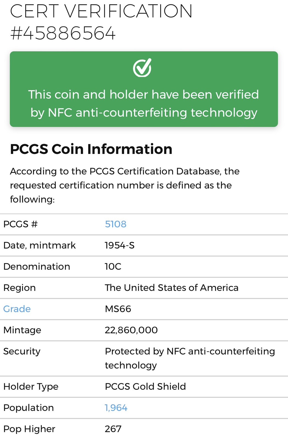
Task: Select the MS66 grade value
Action: pos(118,309)
